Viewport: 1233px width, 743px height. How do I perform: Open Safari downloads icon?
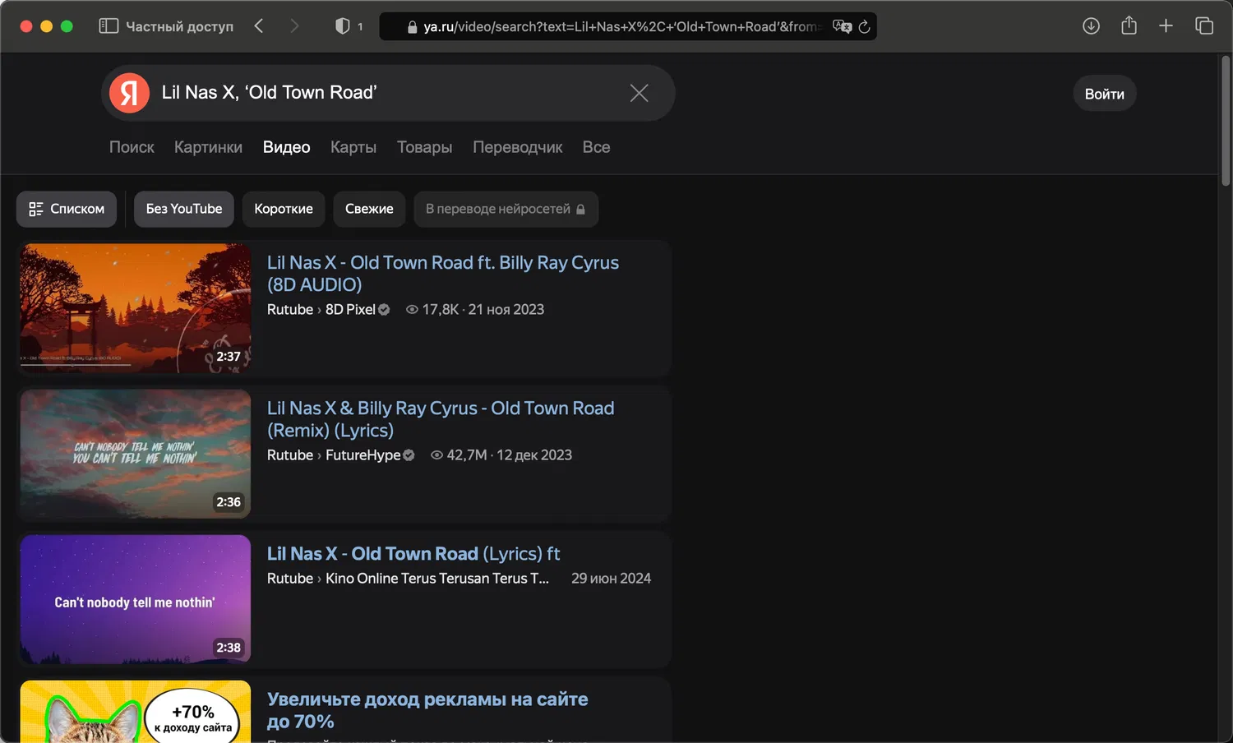coord(1091,26)
